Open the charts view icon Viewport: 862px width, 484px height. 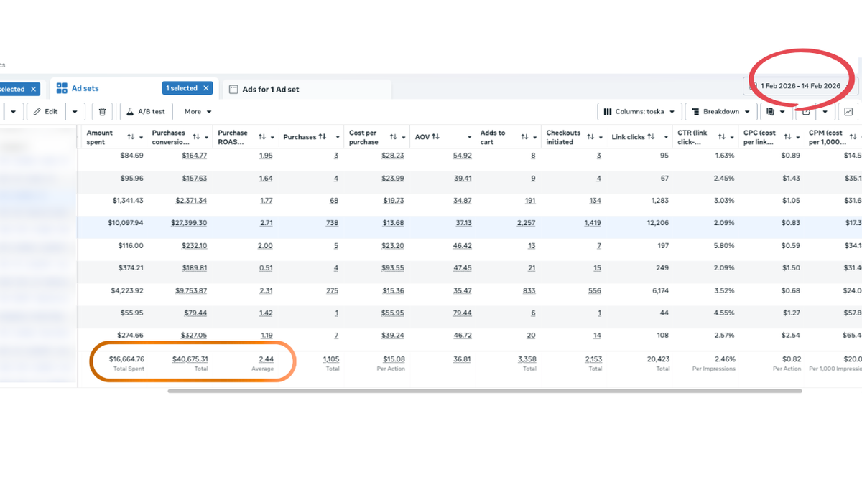[848, 112]
